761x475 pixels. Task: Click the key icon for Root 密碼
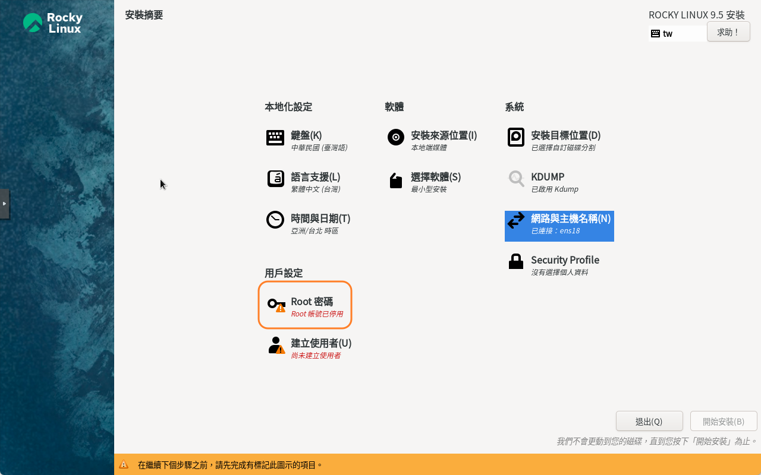click(x=275, y=305)
